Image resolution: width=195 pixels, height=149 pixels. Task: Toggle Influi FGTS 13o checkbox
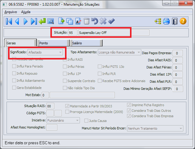pos(100,67)
